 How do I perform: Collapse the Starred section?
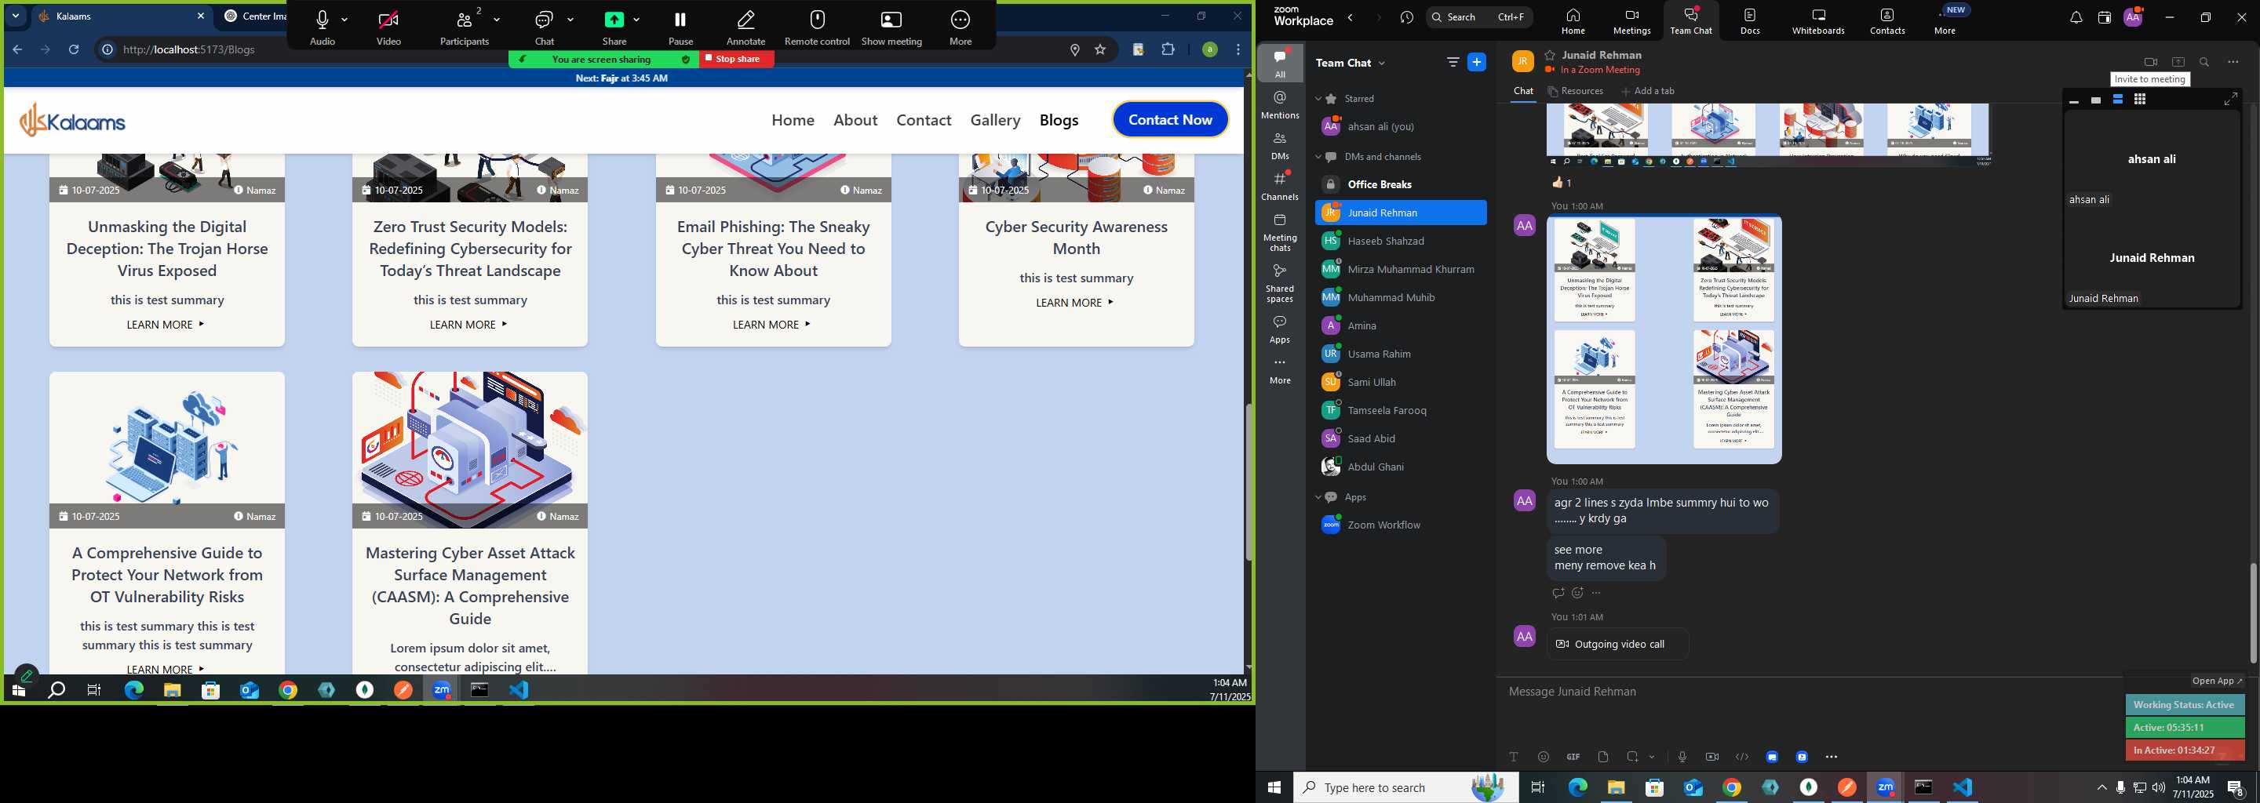(1318, 99)
